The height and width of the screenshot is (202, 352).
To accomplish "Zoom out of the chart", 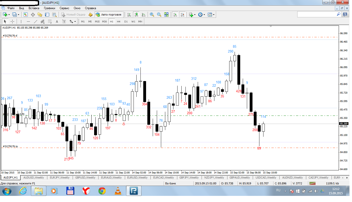I will pos(159,15).
